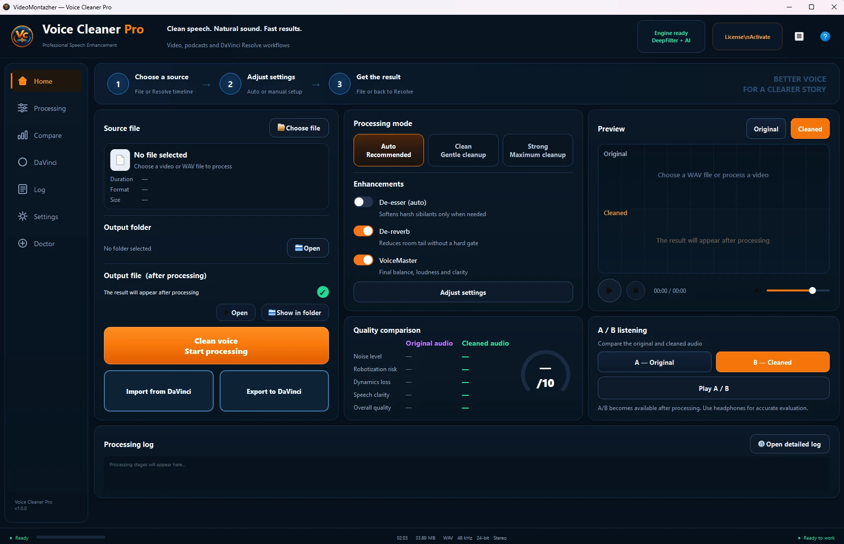This screenshot has height=544, width=844.
Task: Click the Ready to work status text
Action: coord(819,538)
